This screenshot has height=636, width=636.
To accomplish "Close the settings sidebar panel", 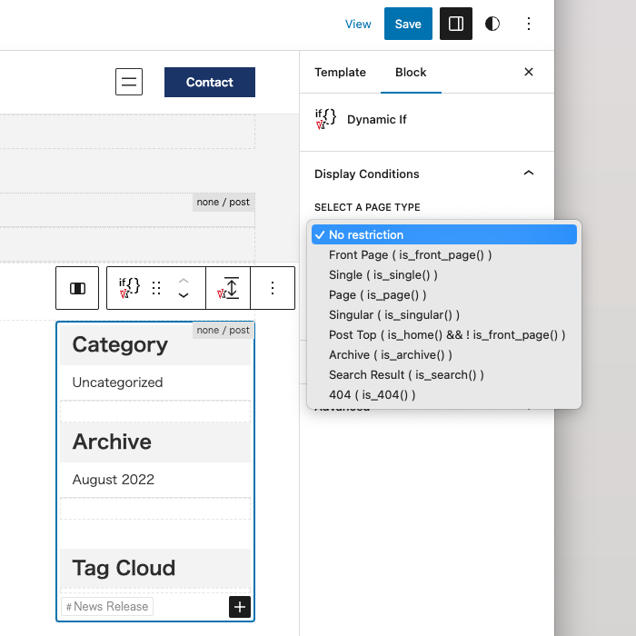I will (x=529, y=72).
